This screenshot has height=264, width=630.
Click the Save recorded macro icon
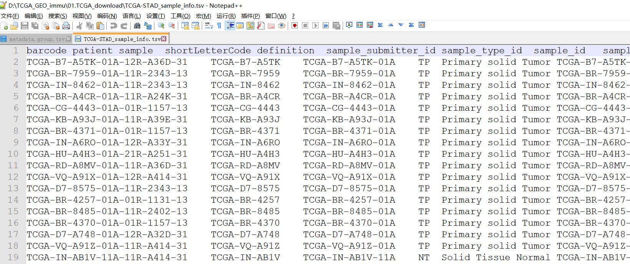336,26
